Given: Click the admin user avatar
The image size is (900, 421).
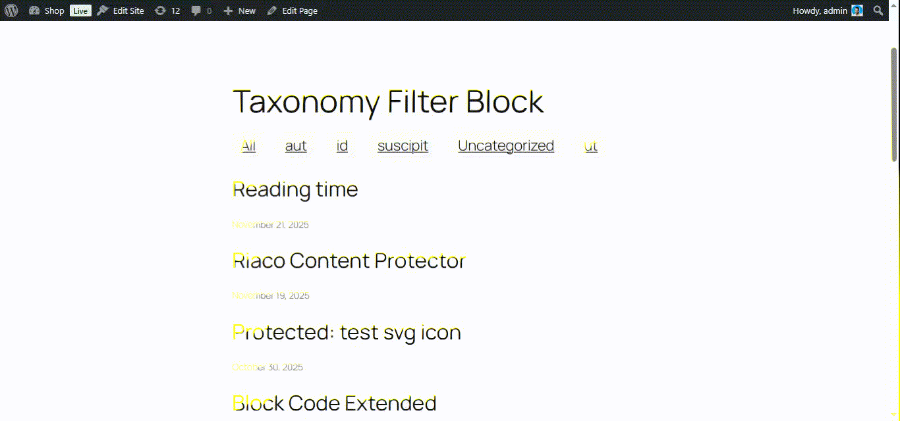Looking at the screenshot, I should pyautogui.click(x=857, y=11).
